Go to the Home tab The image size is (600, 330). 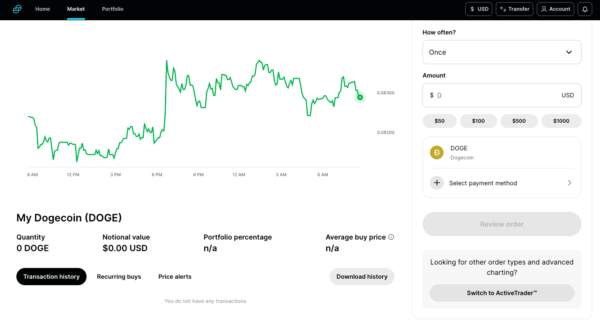[43, 9]
